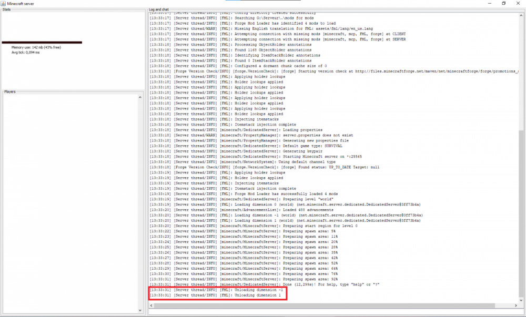This screenshot has height=317, width=526.
Task: Click the "Unloading dimension -1" log line
Action: click(x=216, y=290)
